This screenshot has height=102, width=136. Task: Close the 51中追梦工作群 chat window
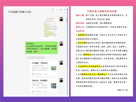65,10
